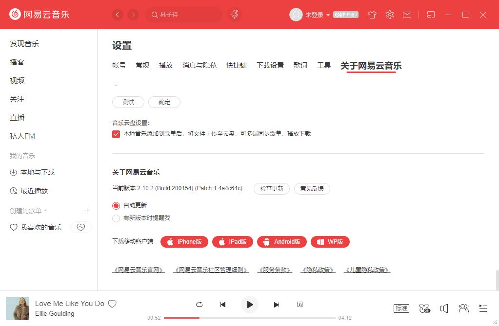Open the volume control in the playback bar

(x=444, y=308)
